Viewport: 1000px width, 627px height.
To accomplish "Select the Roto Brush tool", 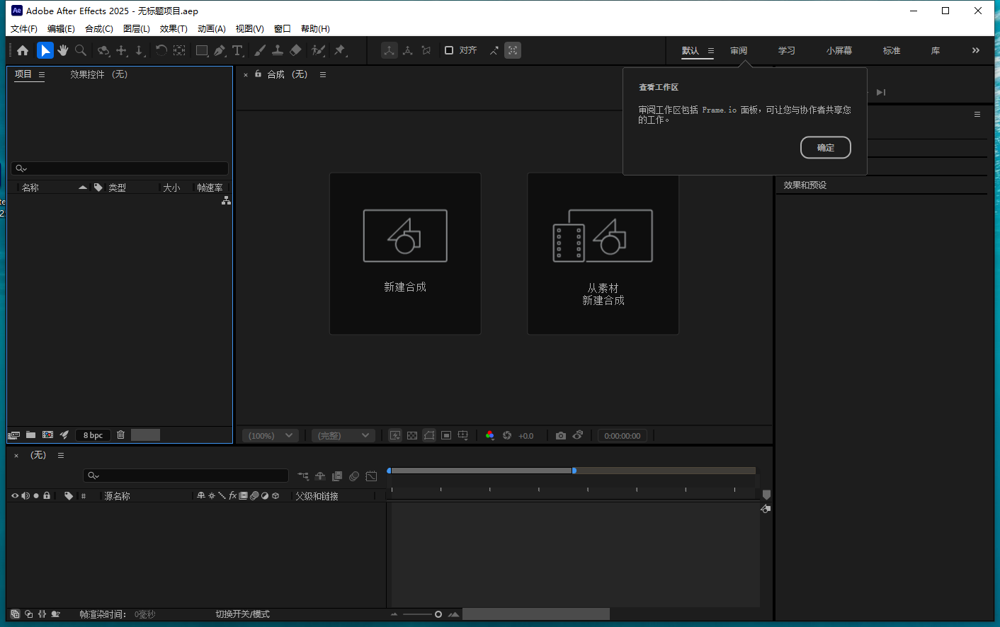I will tap(319, 50).
